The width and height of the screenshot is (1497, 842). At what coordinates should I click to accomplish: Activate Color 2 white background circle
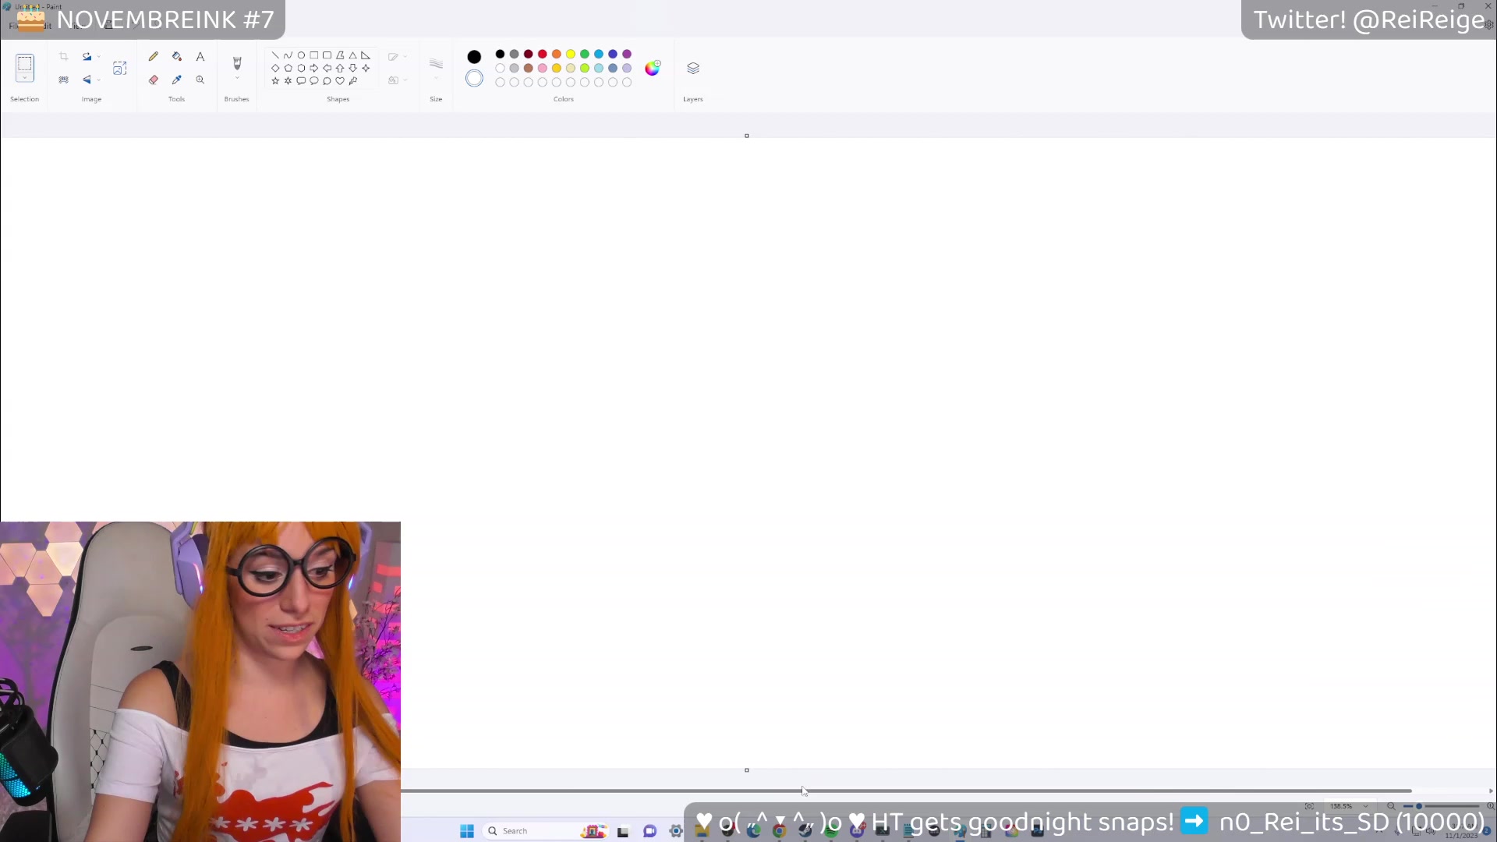[x=474, y=79]
